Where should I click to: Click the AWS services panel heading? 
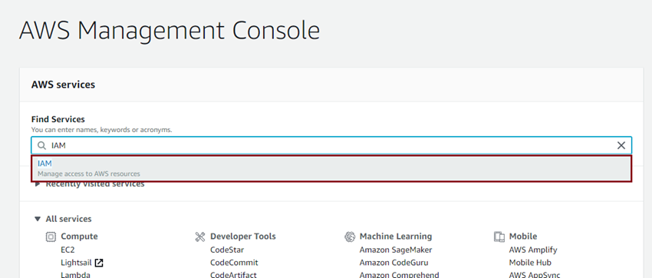63,84
